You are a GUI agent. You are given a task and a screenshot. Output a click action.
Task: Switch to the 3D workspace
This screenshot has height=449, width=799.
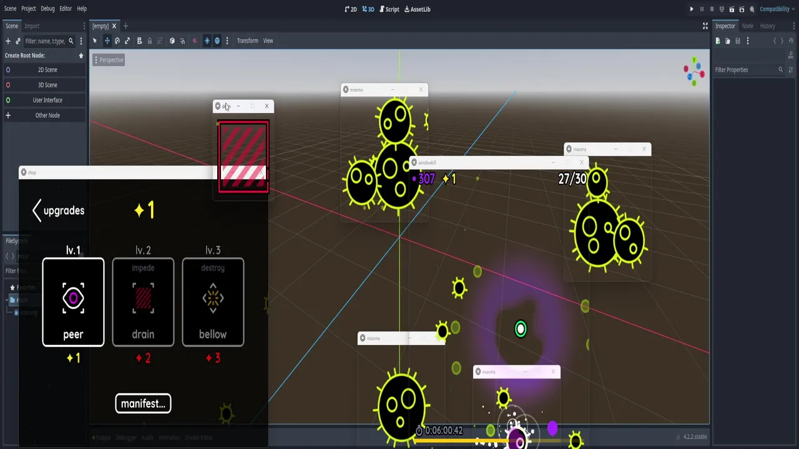pyautogui.click(x=368, y=9)
